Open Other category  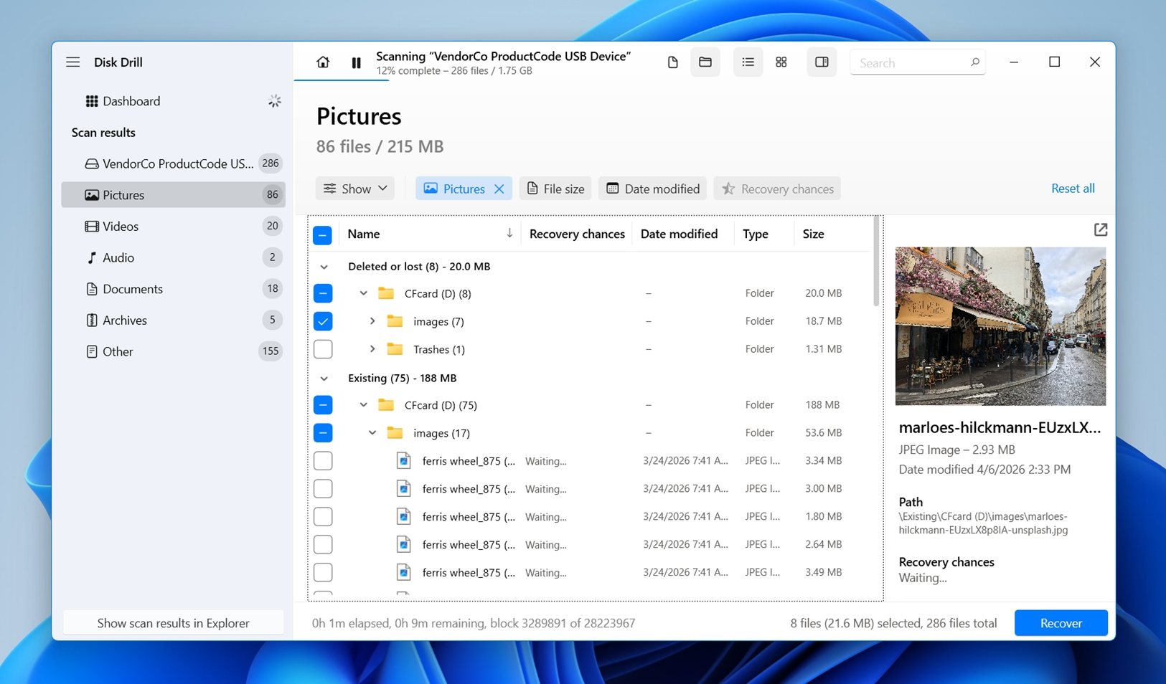[x=174, y=351]
